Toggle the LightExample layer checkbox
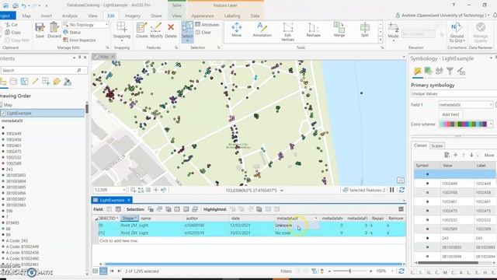This screenshot has height=280, width=497. coord(3,113)
